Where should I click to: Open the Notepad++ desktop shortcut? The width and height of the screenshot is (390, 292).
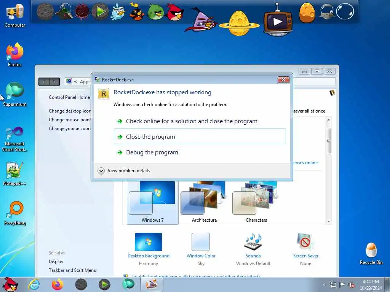[15, 173]
